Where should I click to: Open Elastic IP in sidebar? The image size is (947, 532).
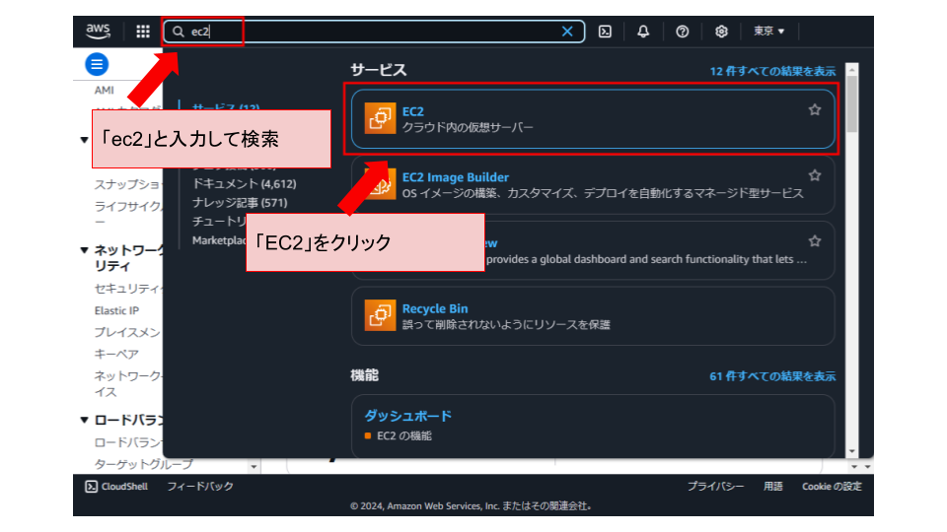(x=116, y=310)
